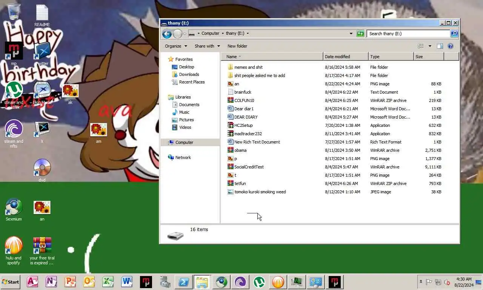Open the address bar history dropdown
The width and height of the screenshot is (483, 290).
pos(351,33)
